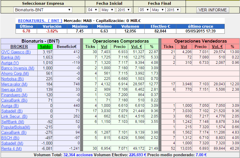Click the Operaciones Vendedoras header
Screen dimensions: 240x158
click(201, 41)
